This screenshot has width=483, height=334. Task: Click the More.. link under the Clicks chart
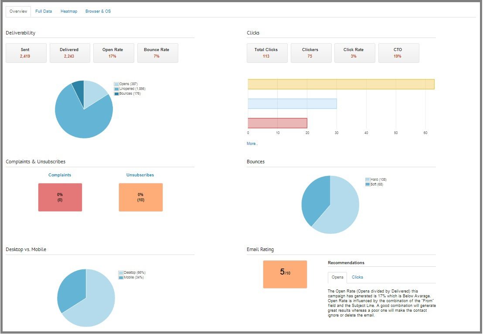pos(252,143)
